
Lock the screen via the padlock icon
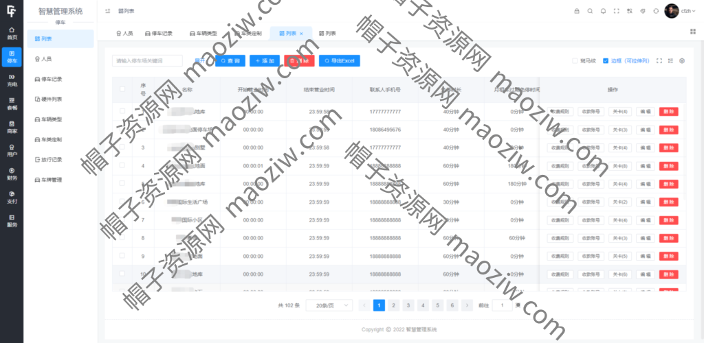[x=577, y=11]
